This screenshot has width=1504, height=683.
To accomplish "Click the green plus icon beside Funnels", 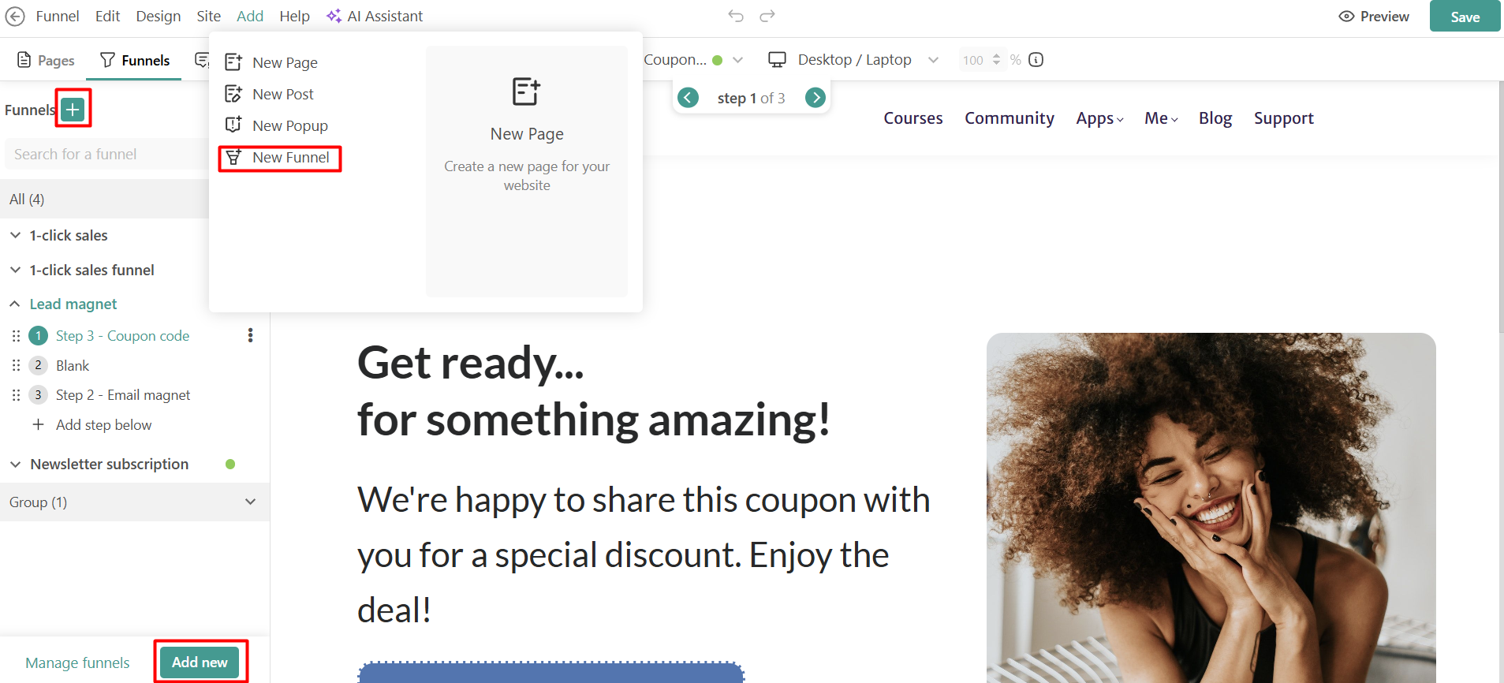I will pos(73,109).
